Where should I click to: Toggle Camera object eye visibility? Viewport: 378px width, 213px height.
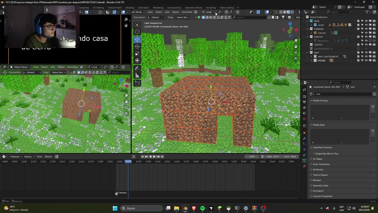pyautogui.click(x=366, y=33)
